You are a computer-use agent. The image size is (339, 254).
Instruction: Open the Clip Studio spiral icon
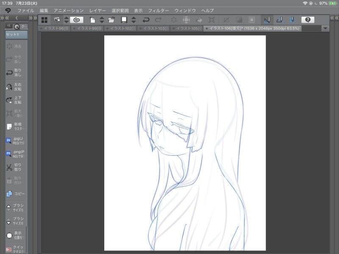77,20
